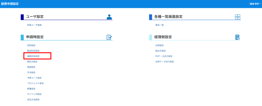
Task: Open 様式一覧 link
Action: [159, 25]
